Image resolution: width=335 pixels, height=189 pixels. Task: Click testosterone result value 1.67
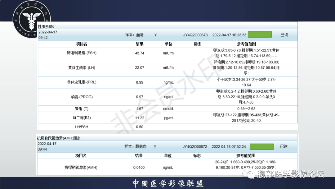click(140, 109)
